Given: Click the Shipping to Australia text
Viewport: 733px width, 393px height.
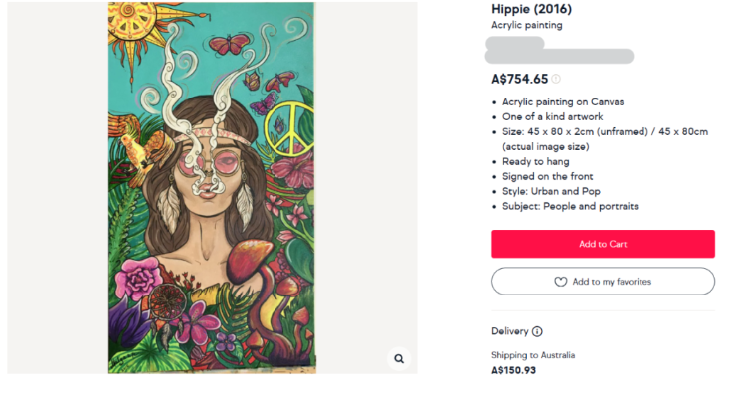Looking at the screenshot, I should click(x=533, y=355).
